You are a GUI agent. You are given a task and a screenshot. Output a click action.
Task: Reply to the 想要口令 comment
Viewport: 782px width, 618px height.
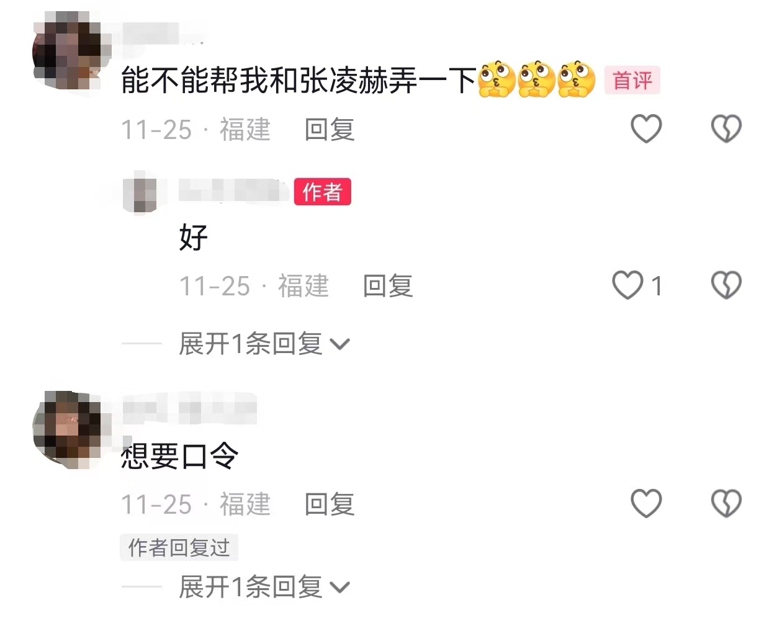pos(329,504)
